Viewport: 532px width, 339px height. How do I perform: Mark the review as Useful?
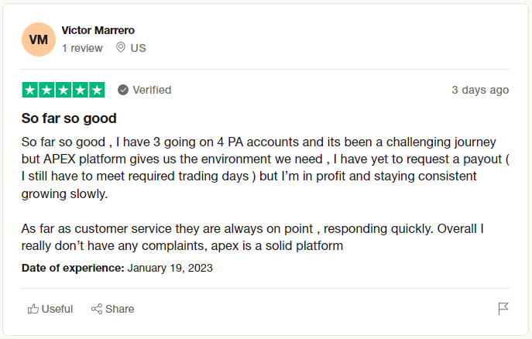click(50, 309)
